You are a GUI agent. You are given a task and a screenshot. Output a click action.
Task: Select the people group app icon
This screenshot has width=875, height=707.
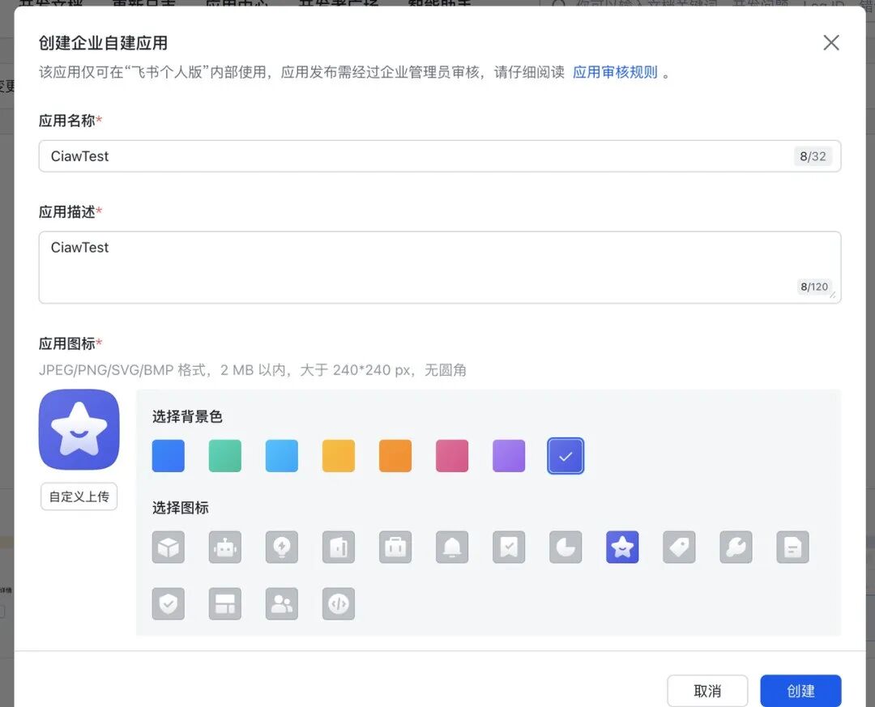pyautogui.click(x=282, y=604)
